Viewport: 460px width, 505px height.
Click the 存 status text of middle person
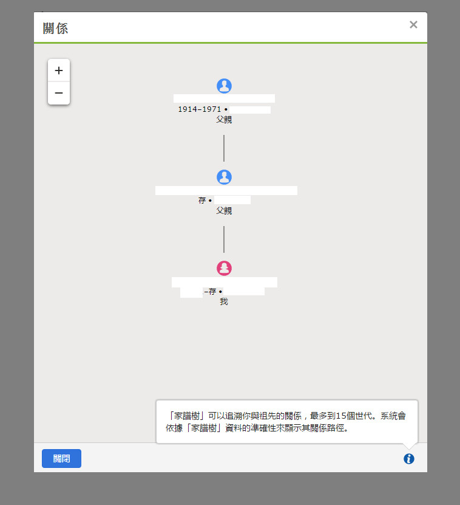click(x=202, y=201)
